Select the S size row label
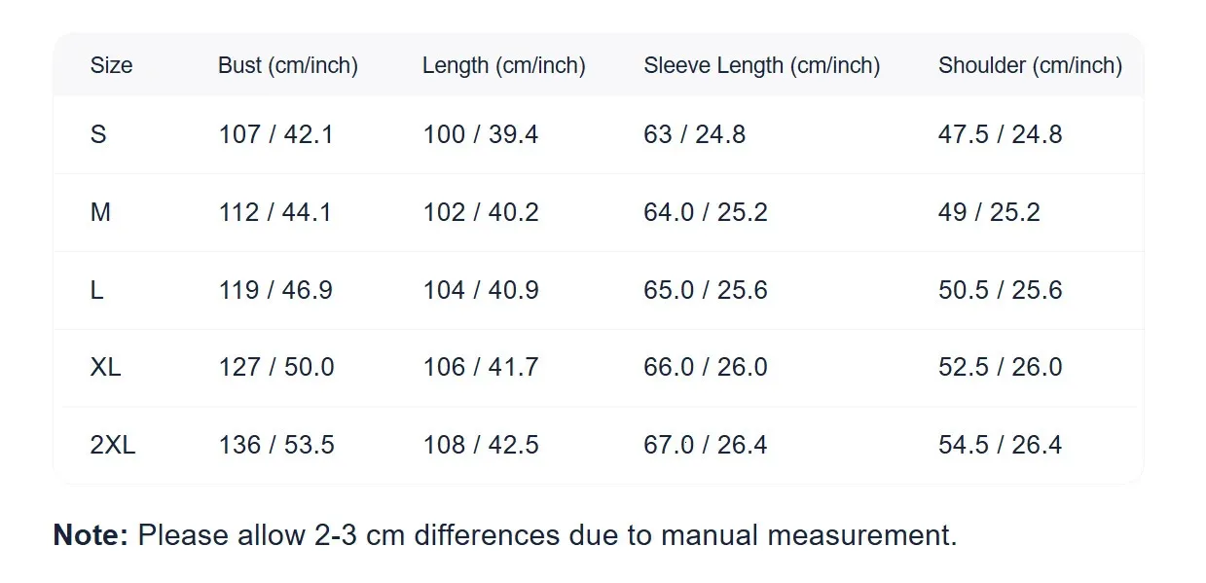 (x=98, y=134)
